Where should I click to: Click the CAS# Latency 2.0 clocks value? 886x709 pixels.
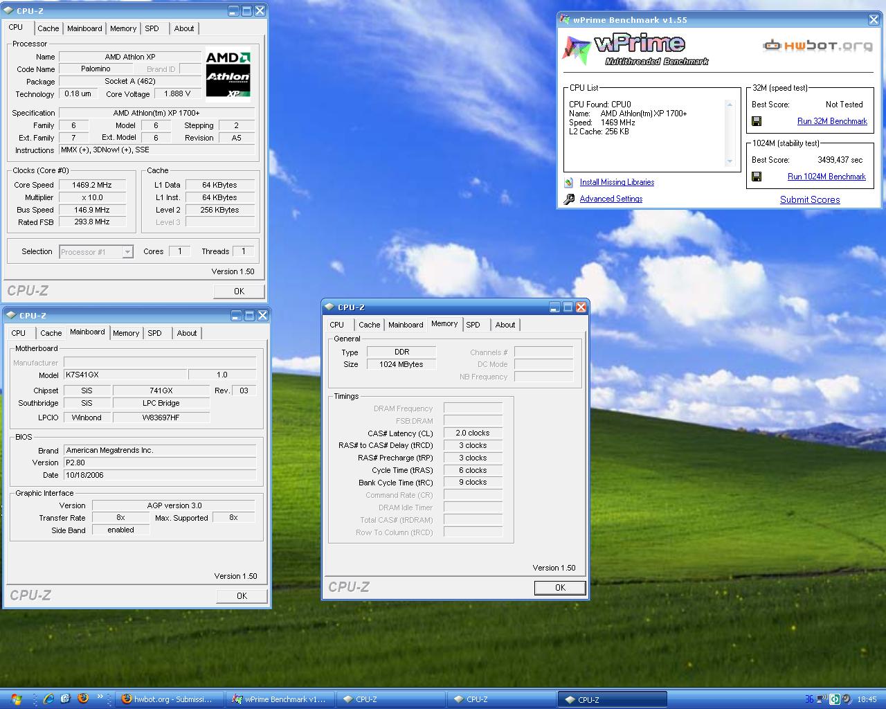click(x=473, y=433)
